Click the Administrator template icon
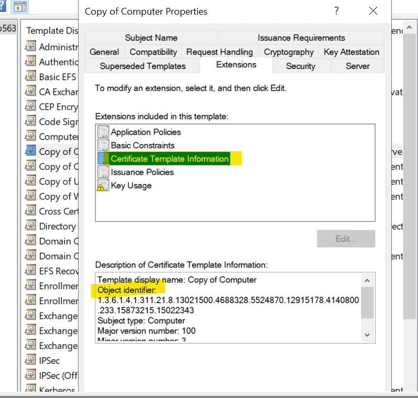This screenshot has height=398, width=418. tap(31, 46)
